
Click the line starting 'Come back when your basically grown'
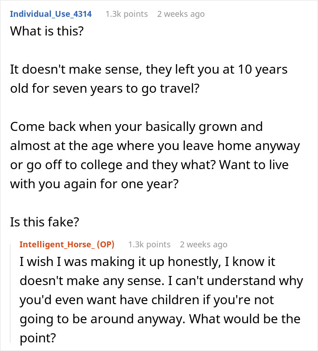click(x=136, y=126)
